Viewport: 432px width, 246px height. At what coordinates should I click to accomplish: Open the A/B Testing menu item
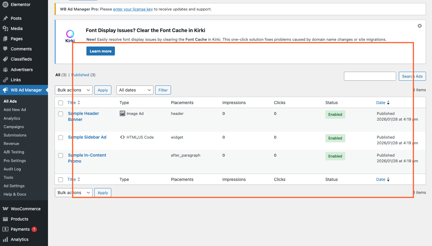[x=13, y=152]
